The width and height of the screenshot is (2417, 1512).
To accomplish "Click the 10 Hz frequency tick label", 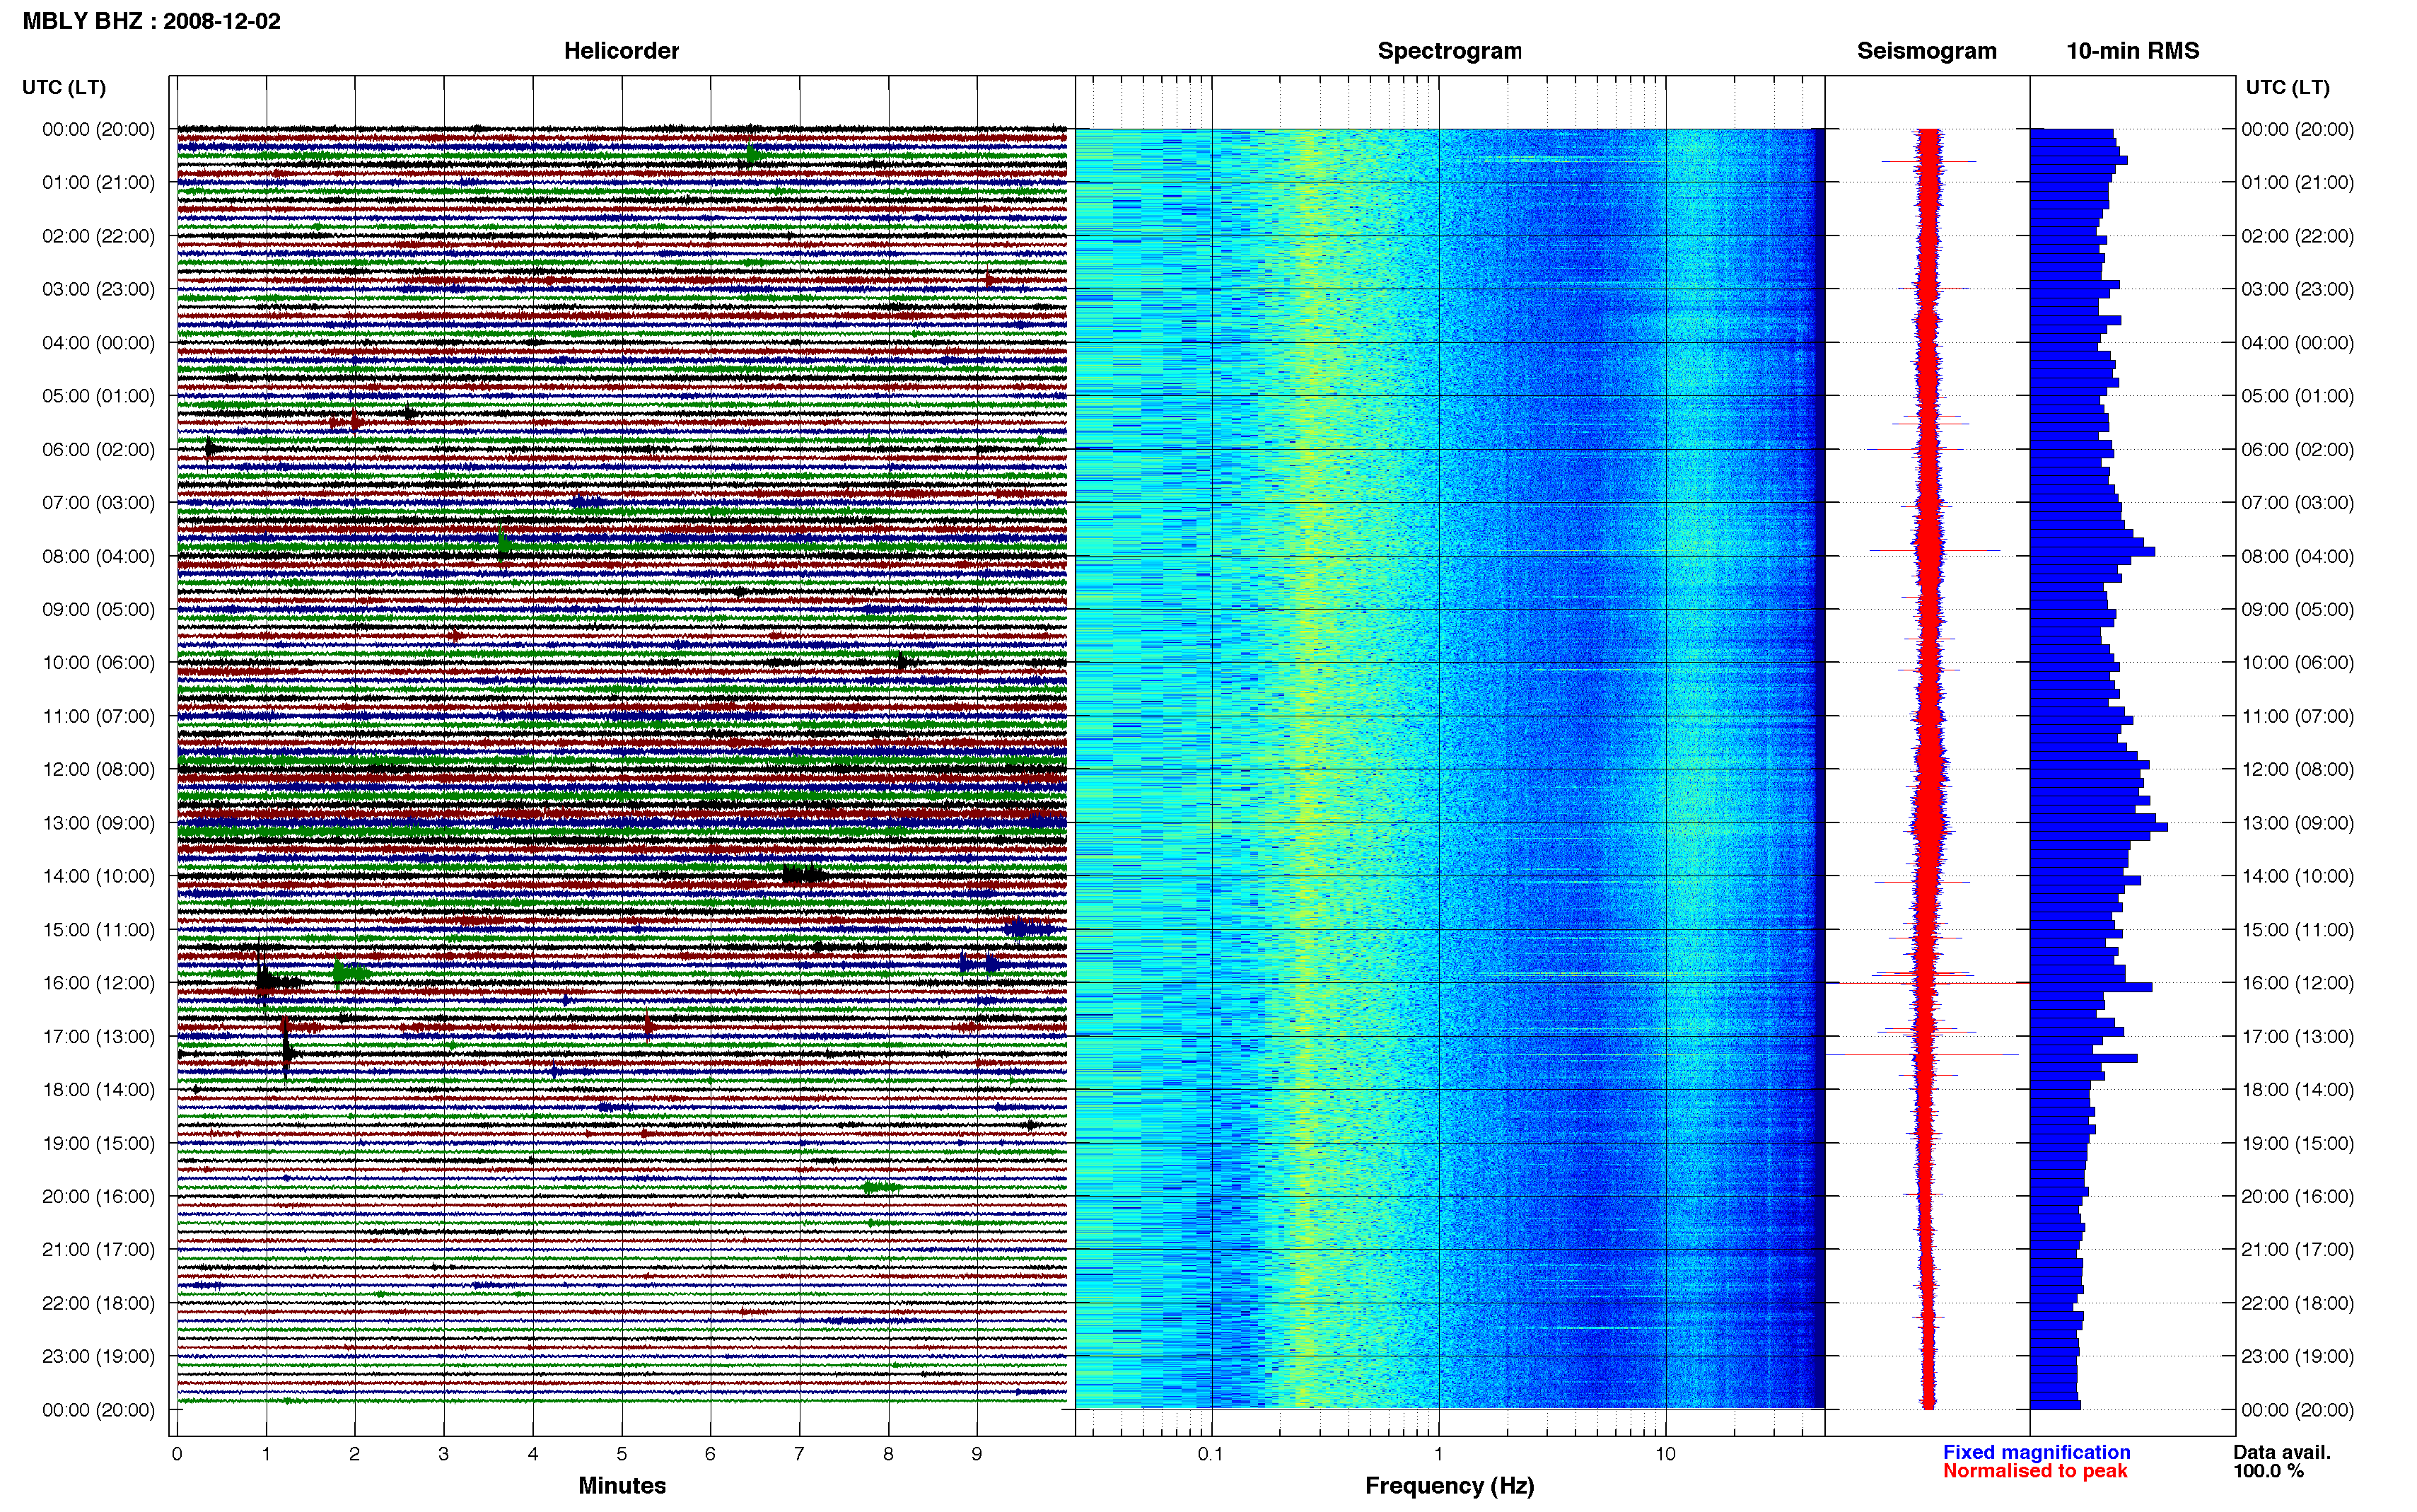I will [x=1665, y=1454].
